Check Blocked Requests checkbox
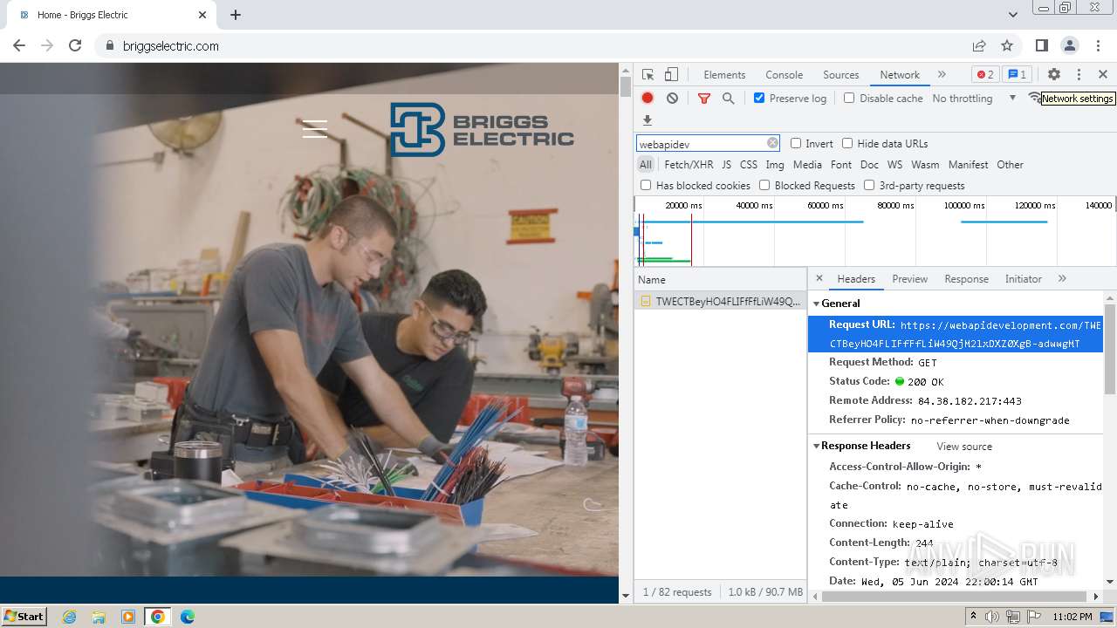The width and height of the screenshot is (1117, 628). [764, 185]
